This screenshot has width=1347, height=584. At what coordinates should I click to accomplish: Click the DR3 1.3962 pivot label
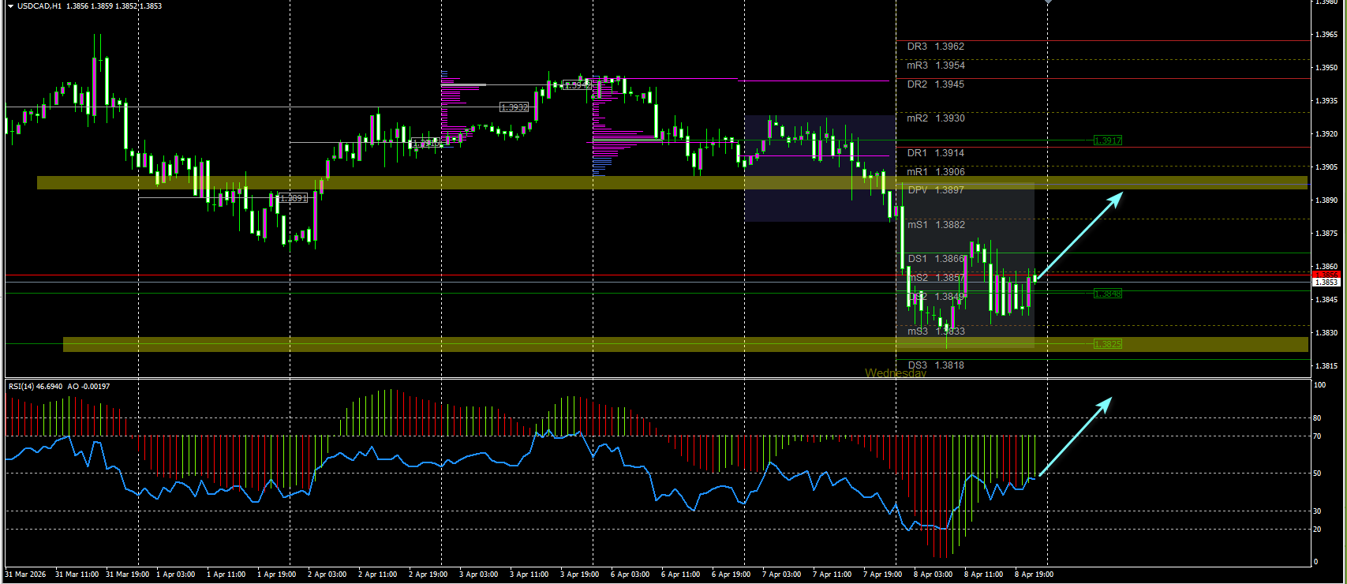point(935,47)
